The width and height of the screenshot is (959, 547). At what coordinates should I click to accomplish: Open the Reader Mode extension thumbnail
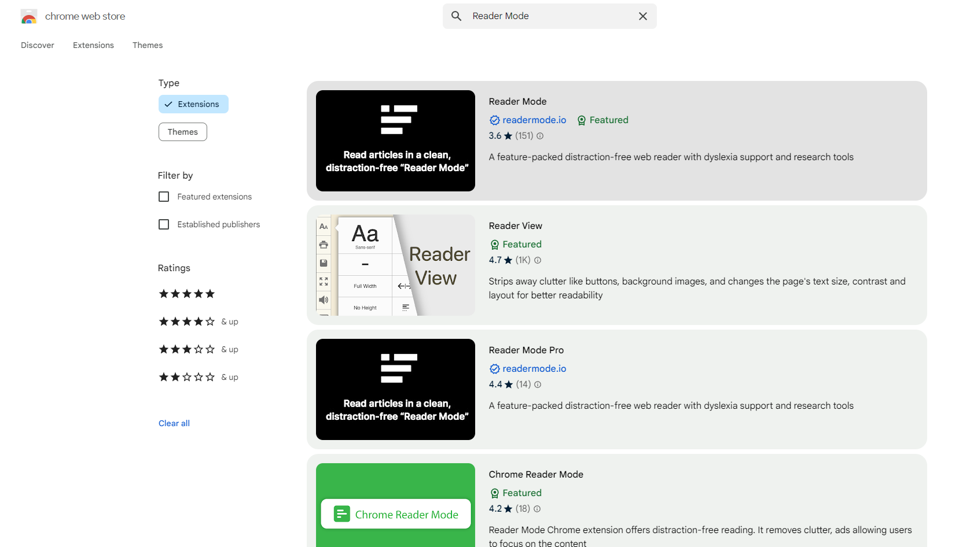[x=395, y=141]
